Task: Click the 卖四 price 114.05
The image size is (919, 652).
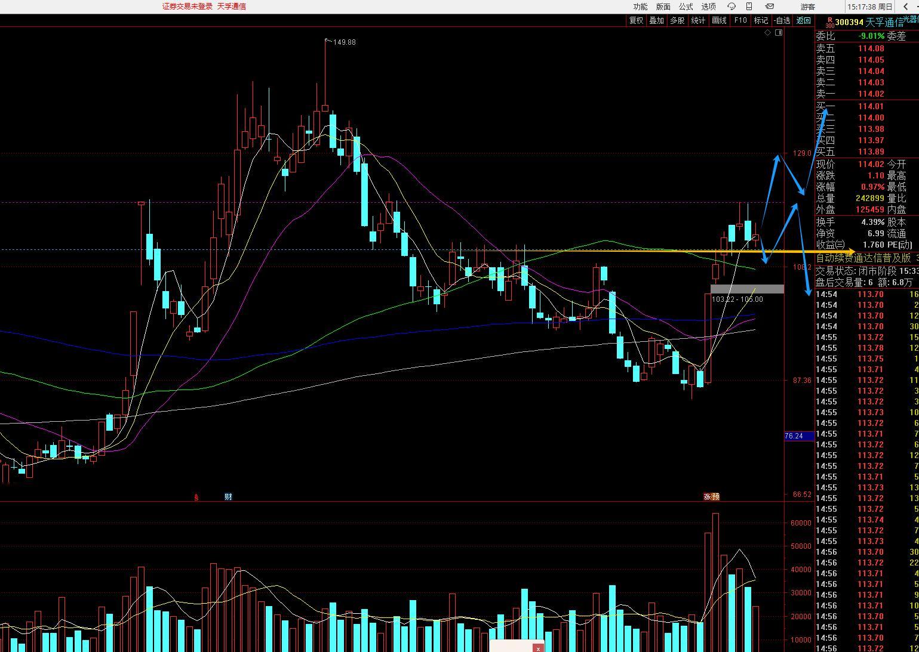Action: click(x=871, y=60)
